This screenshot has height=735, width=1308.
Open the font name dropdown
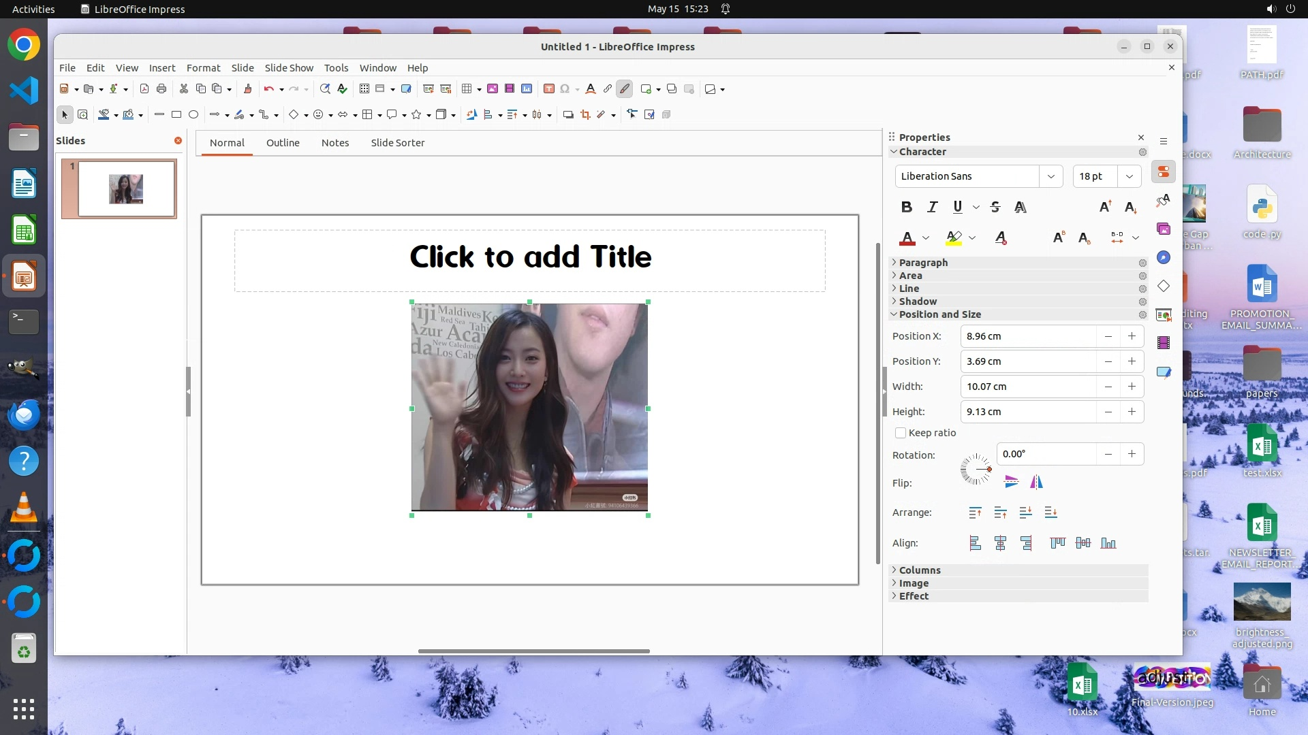[1050, 176]
